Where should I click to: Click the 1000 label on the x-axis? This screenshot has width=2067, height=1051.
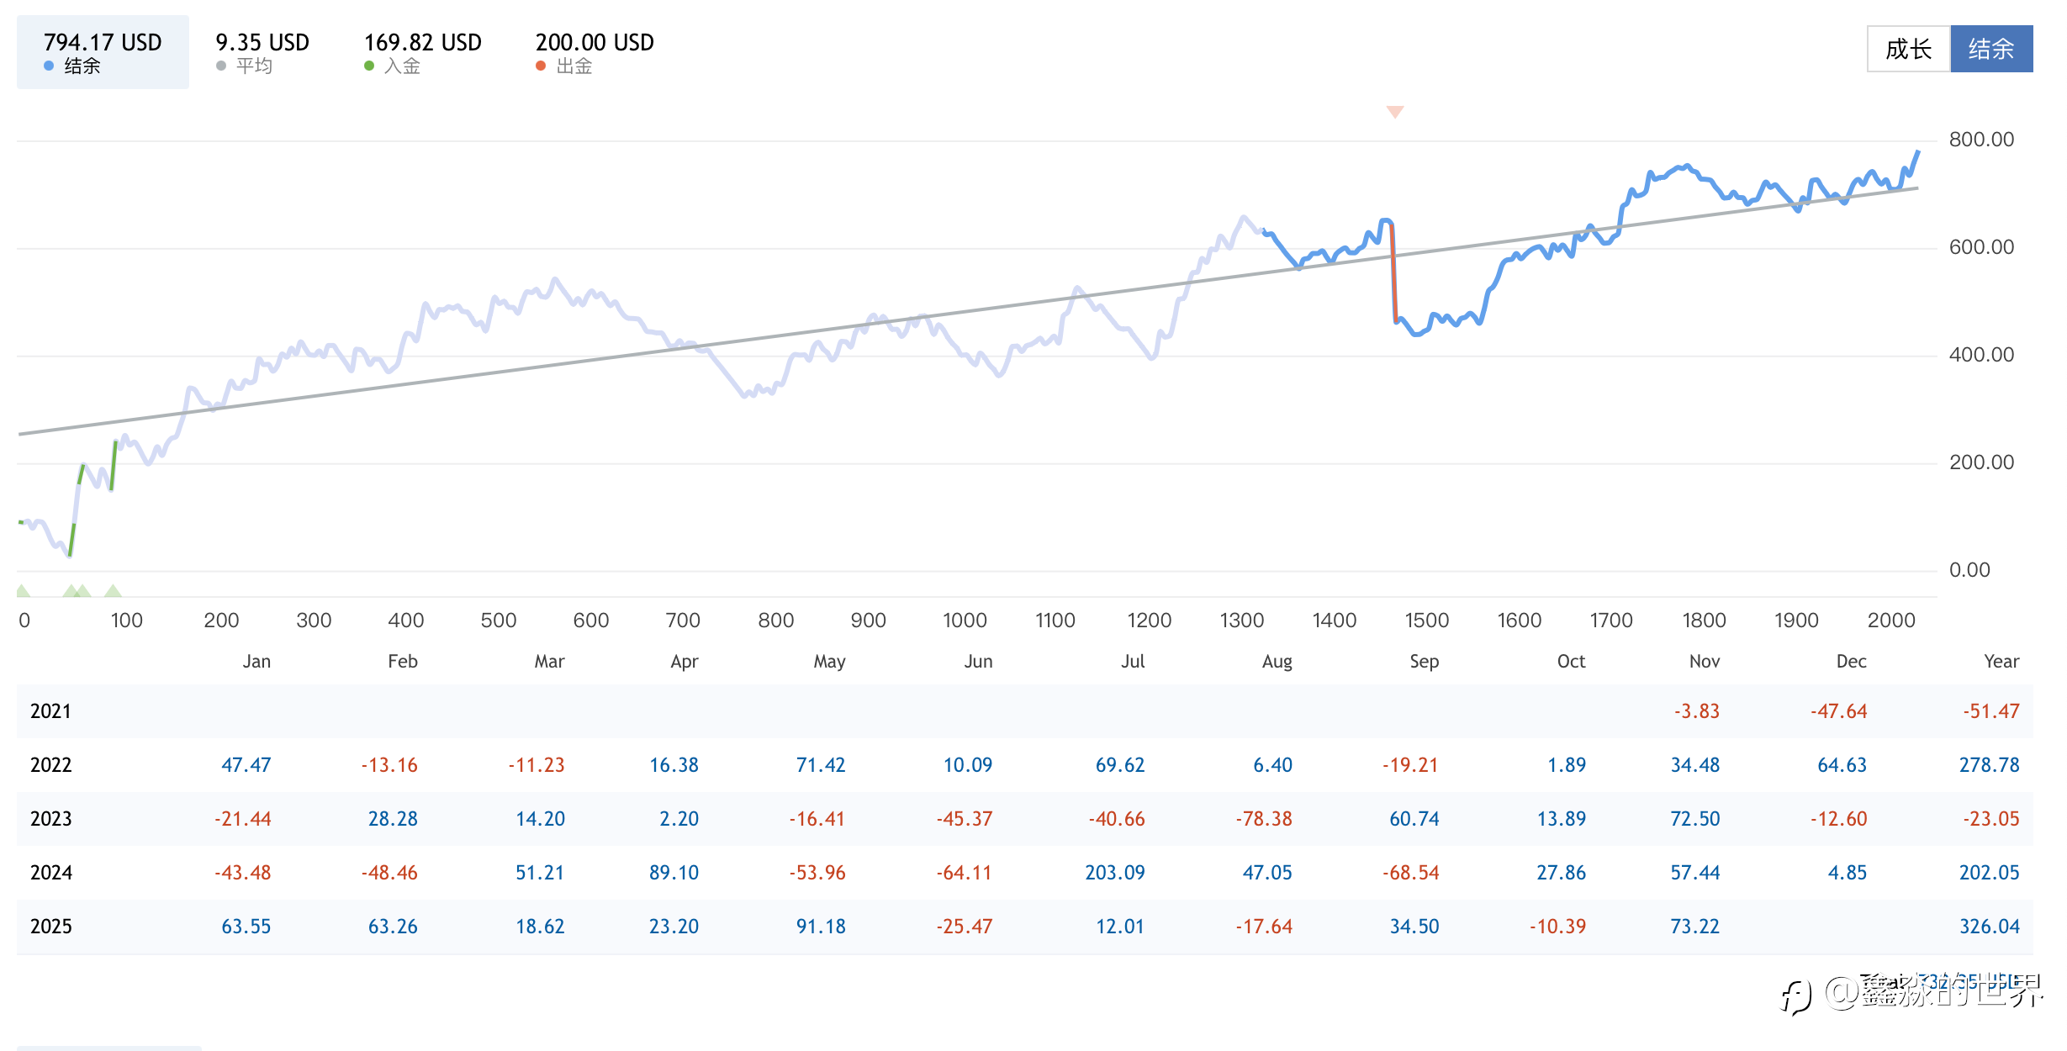964,621
